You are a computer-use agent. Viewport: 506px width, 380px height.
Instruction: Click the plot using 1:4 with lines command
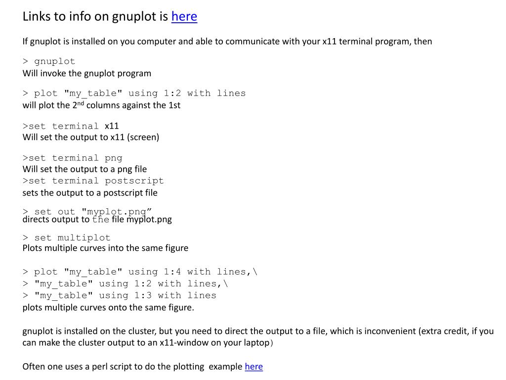click(x=140, y=272)
